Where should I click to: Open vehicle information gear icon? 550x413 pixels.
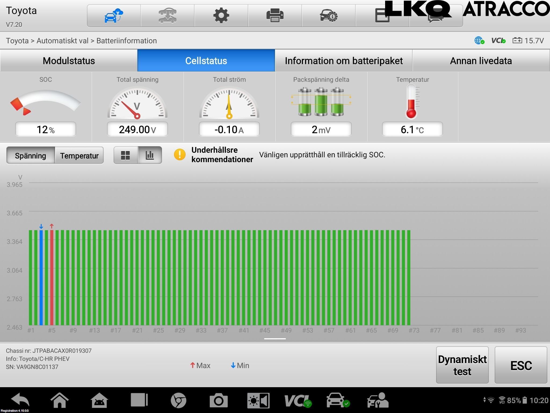pos(328,16)
